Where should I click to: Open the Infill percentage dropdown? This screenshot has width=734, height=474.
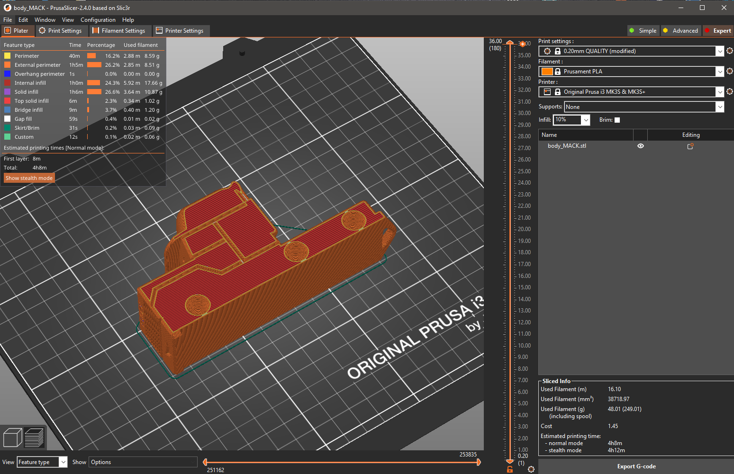[586, 120]
